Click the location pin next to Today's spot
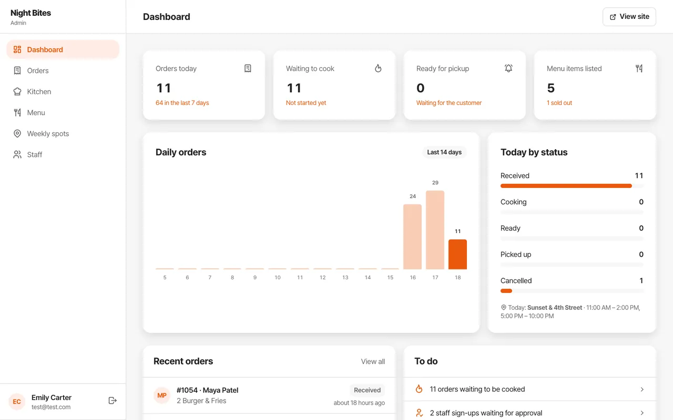This screenshot has width=673, height=420. (x=504, y=308)
